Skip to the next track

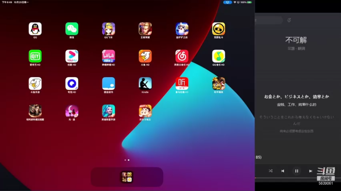coord(311,171)
